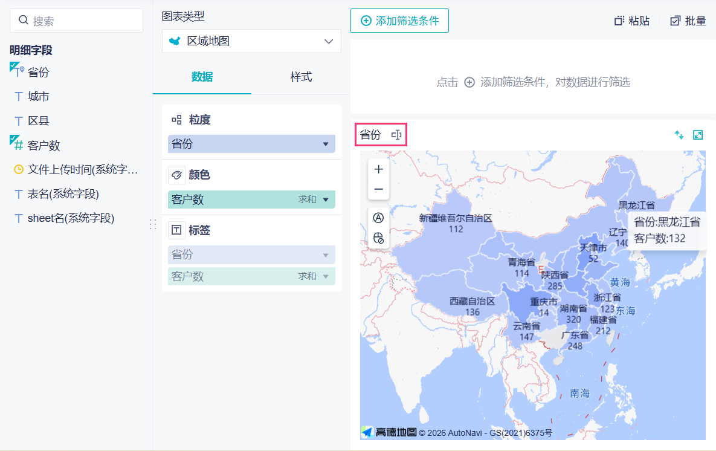Switch to the 样式 tab
The image size is (716, 451).
[301, 77]
